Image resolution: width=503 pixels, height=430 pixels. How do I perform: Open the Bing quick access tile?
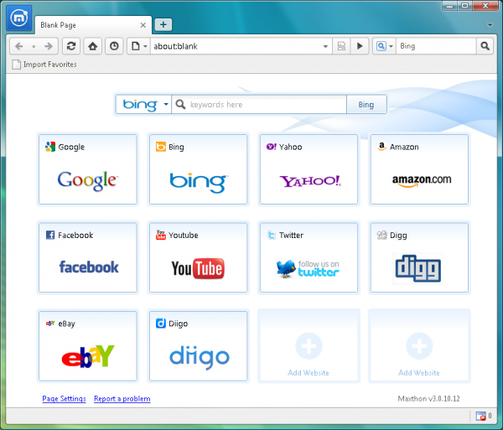[198, 169]
